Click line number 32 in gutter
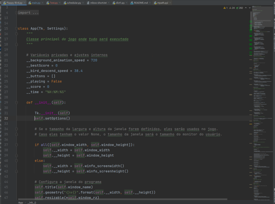 pyautogui.click(x=6, y=118)
